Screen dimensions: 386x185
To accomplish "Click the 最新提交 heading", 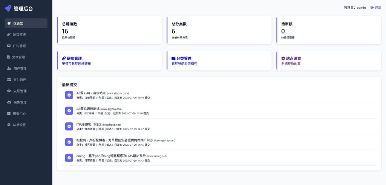I will click(69, 85).
